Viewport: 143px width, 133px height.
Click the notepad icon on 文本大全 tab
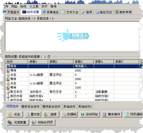(x=64, y=12)
